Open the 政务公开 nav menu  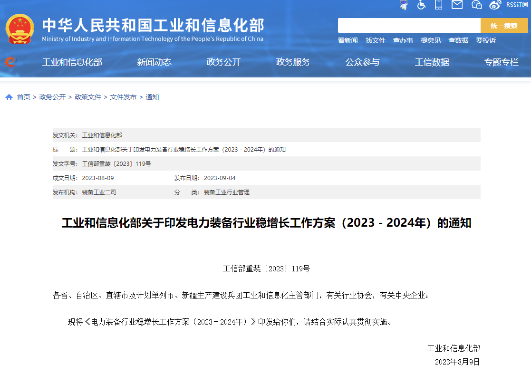[223, 62]
